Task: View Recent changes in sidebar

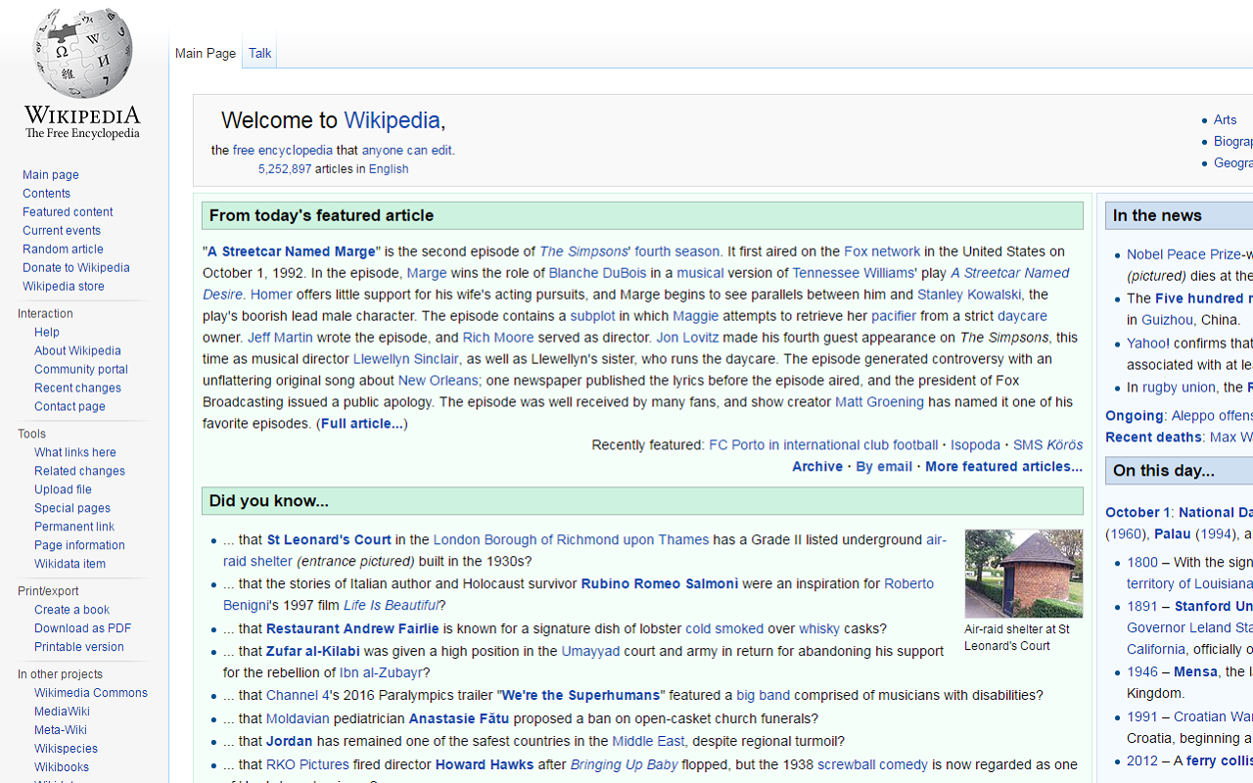Action: (x=77, y=389)
